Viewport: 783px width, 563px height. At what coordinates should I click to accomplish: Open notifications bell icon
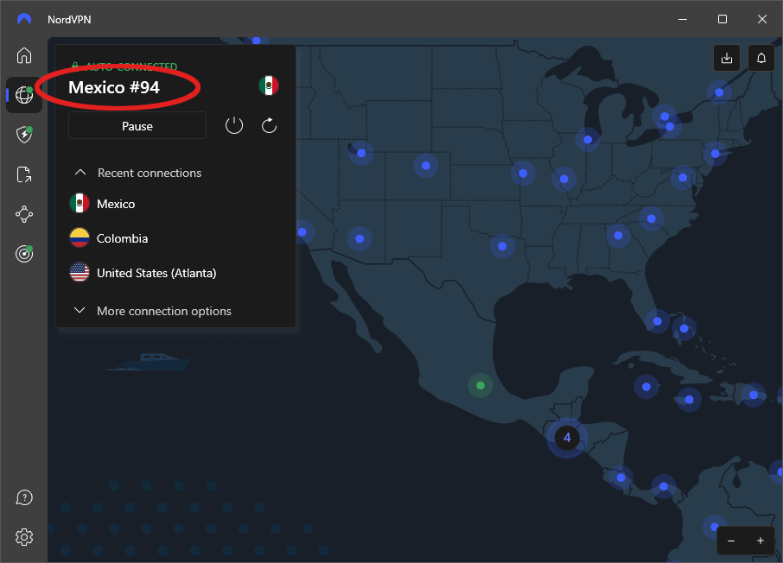click(x=761, y=58)
